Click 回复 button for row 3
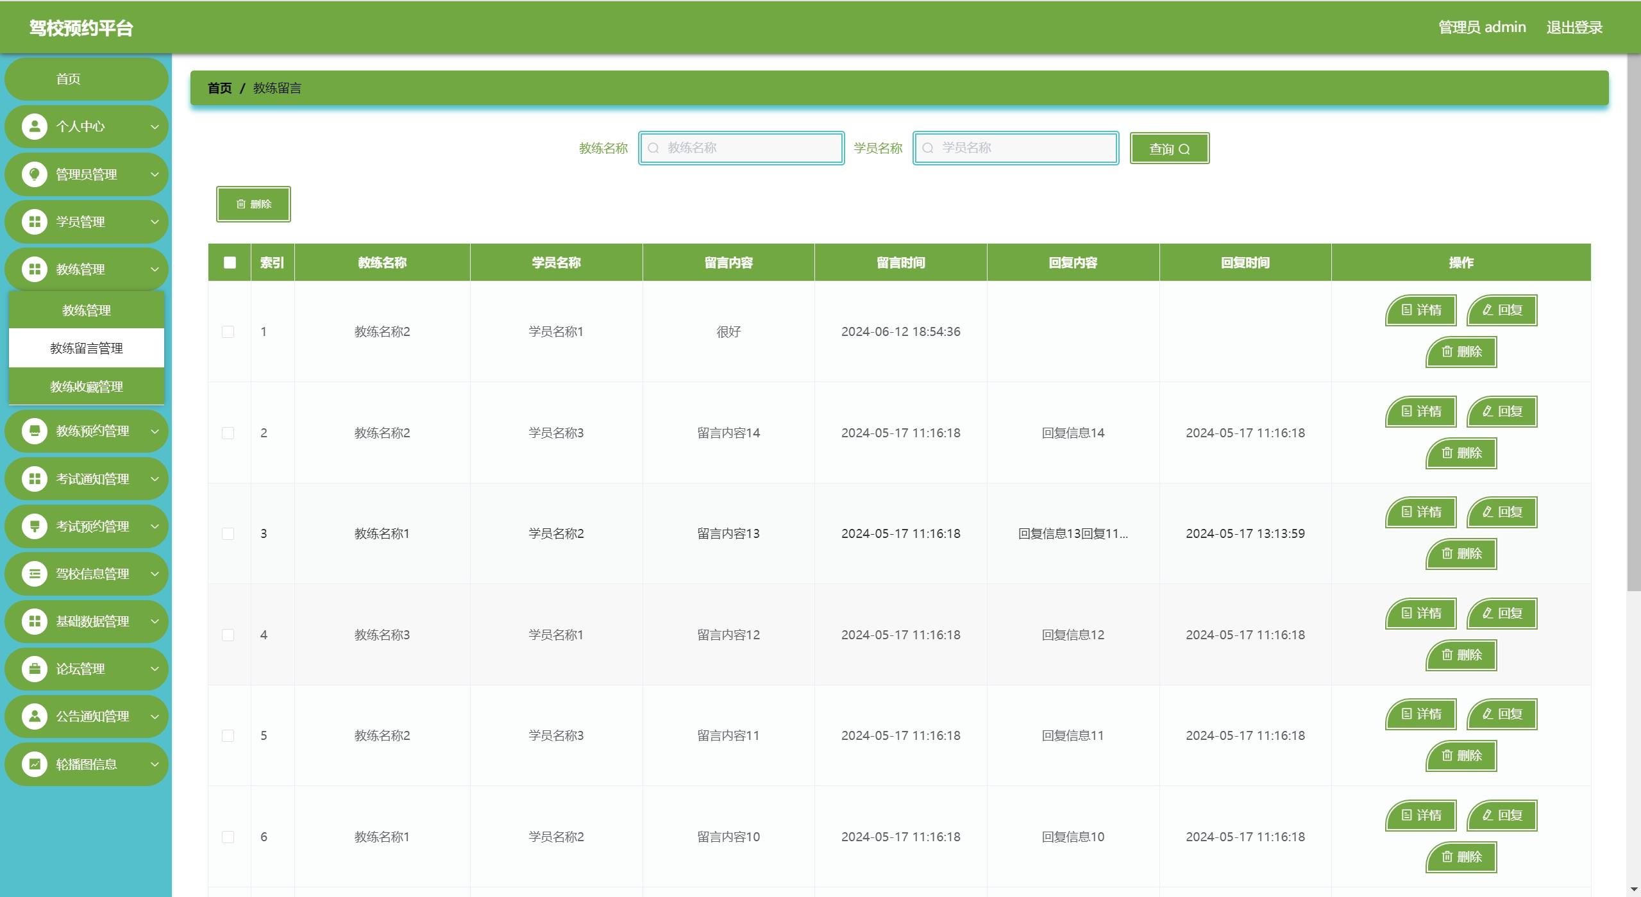The image size is (1641, 897). point(1502,512)
